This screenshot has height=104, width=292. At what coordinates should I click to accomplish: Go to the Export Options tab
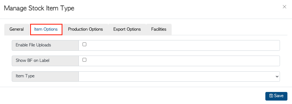click(x=127, y=30)
